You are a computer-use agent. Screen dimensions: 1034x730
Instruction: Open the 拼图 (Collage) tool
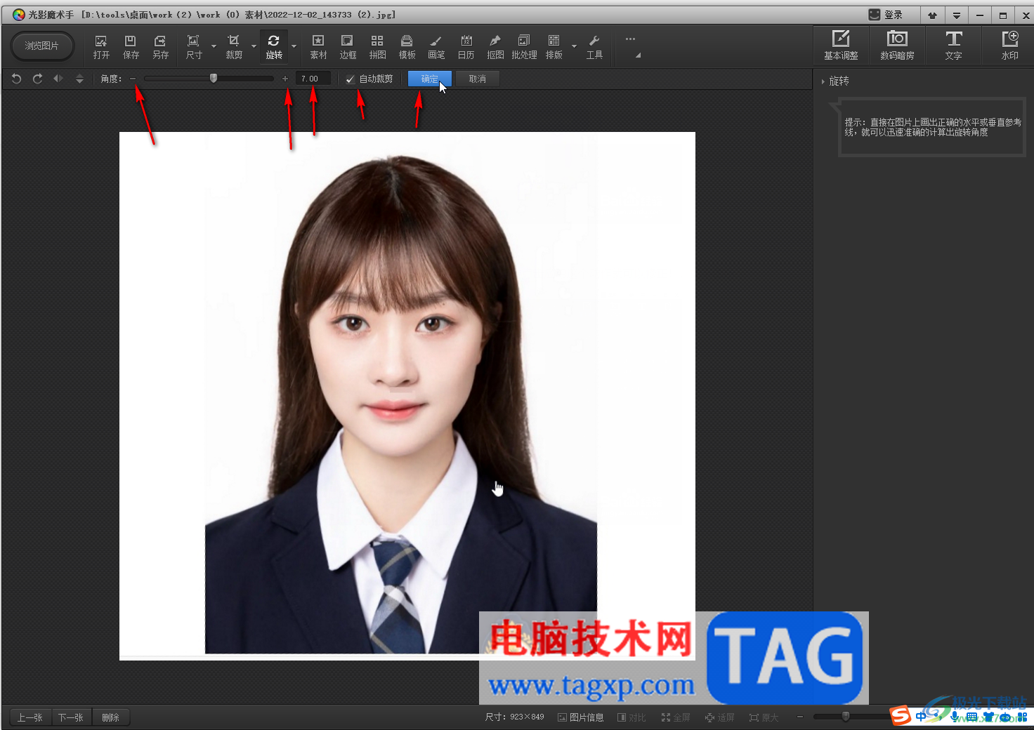377,46
